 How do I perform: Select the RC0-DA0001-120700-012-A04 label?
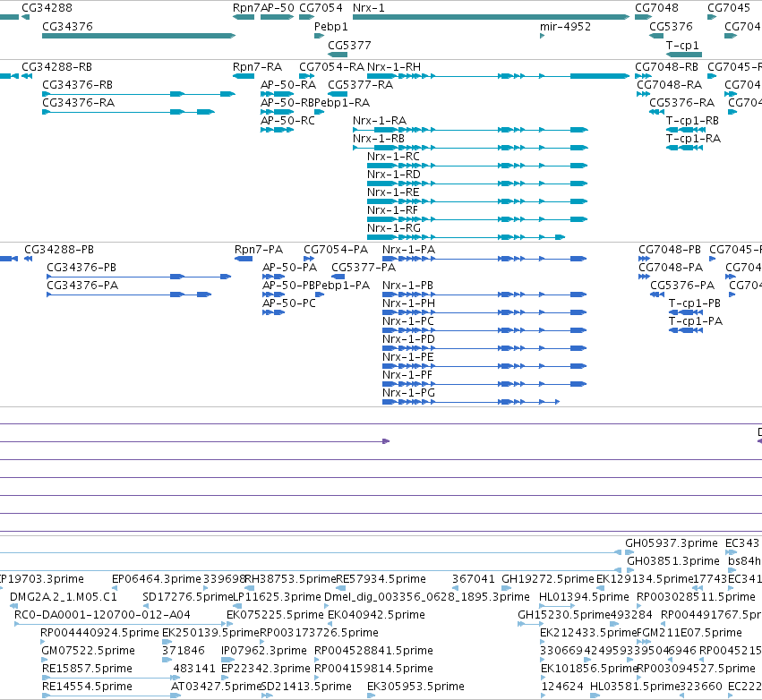click(x=102, y=615)
